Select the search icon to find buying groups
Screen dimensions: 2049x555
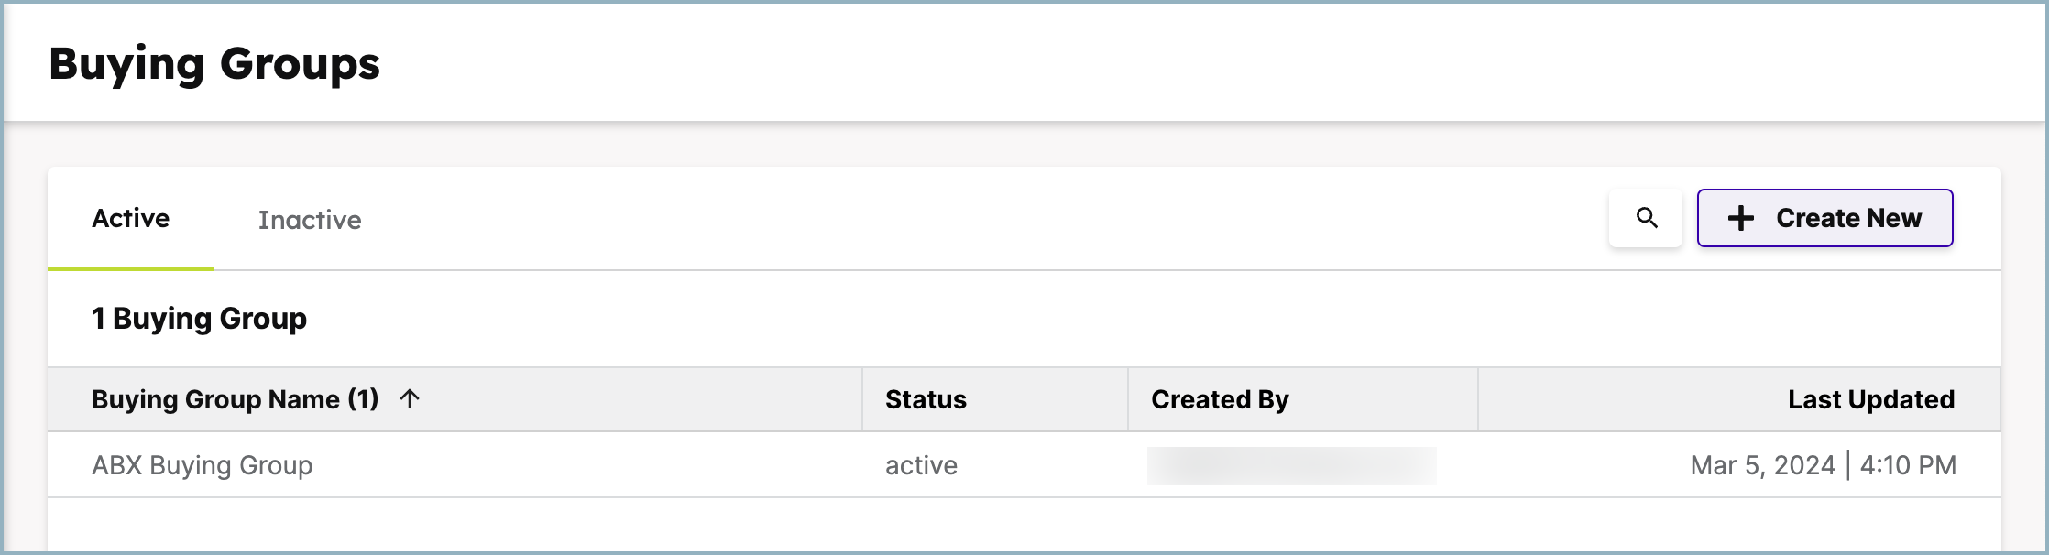pos(1645,218)
